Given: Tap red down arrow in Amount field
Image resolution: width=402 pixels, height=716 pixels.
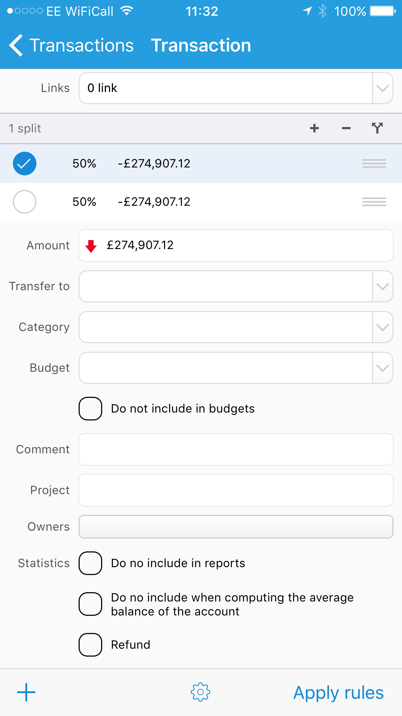Looking at the screenshot, I should point(91,246).
